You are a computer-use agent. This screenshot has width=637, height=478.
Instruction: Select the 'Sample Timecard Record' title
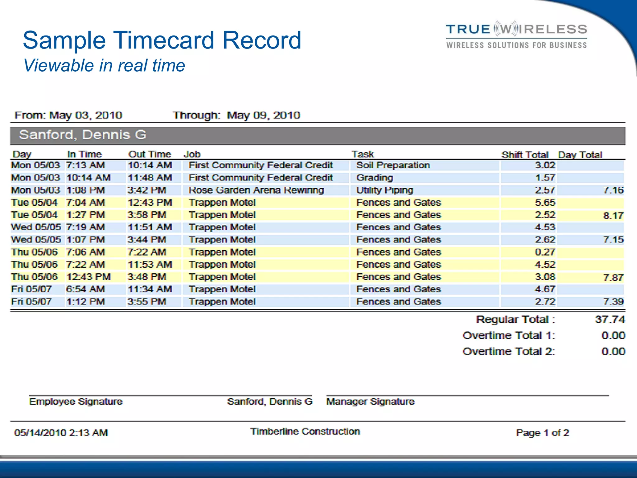click(x=162, y=40)
